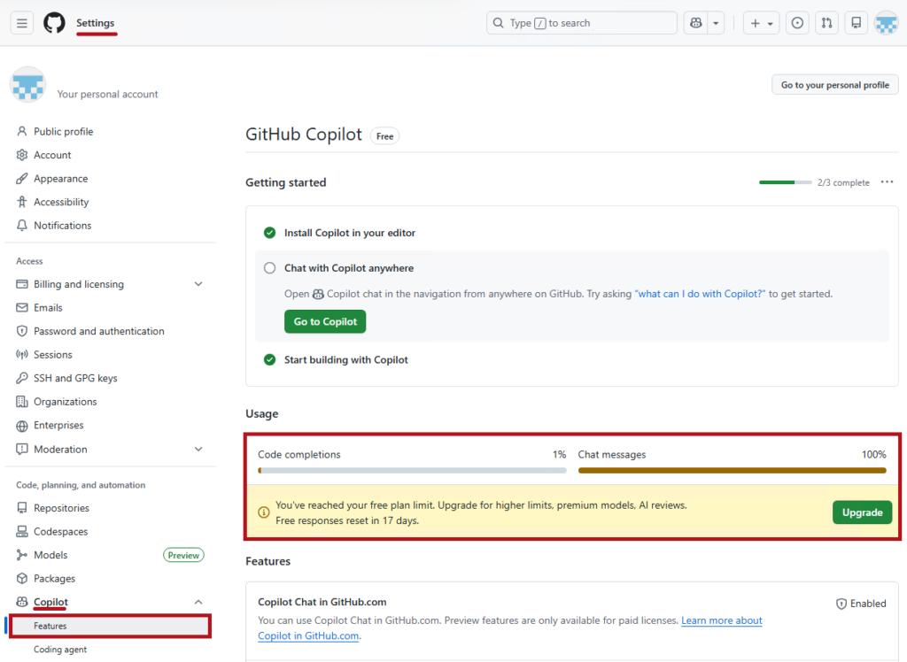Click the Codespaces sidebar icon
The width and height of the screenshot is (907, 662).
(21, 531)
